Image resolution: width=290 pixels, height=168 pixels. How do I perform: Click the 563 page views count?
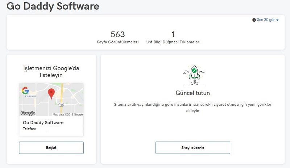(x=117, y=34)
